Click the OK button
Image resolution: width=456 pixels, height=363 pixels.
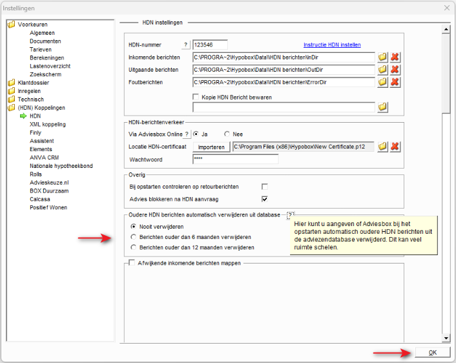pos(433,352)
